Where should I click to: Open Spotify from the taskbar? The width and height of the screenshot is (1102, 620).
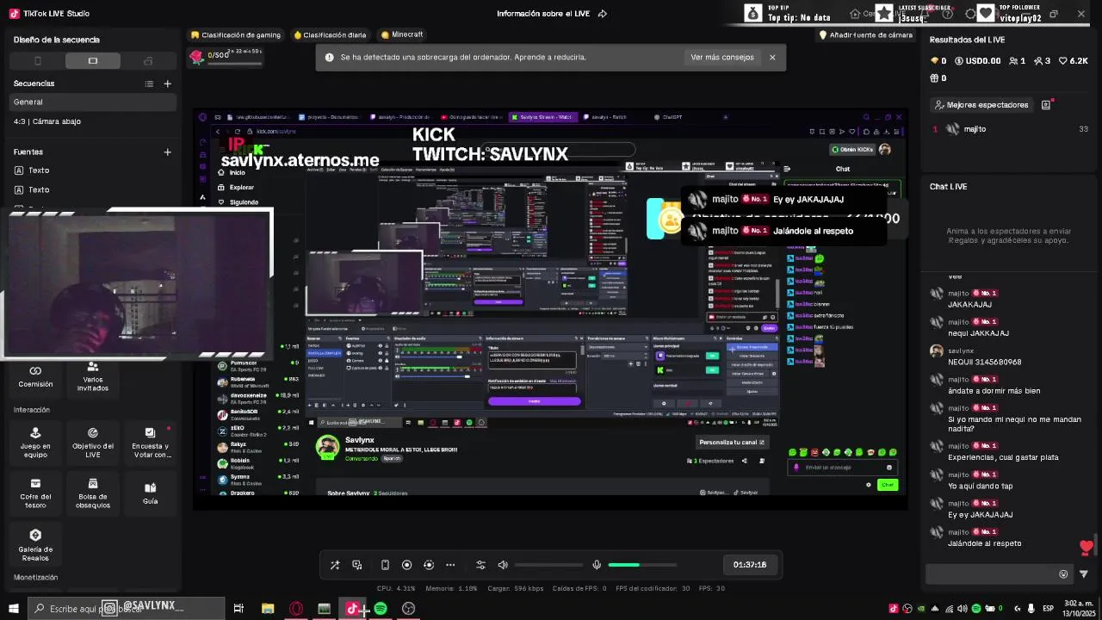pyautogui.click(x=381, y=609)
